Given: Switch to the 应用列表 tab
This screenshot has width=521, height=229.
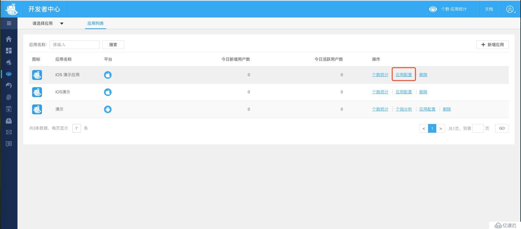Looking at the screenshot, I should 96,23.
